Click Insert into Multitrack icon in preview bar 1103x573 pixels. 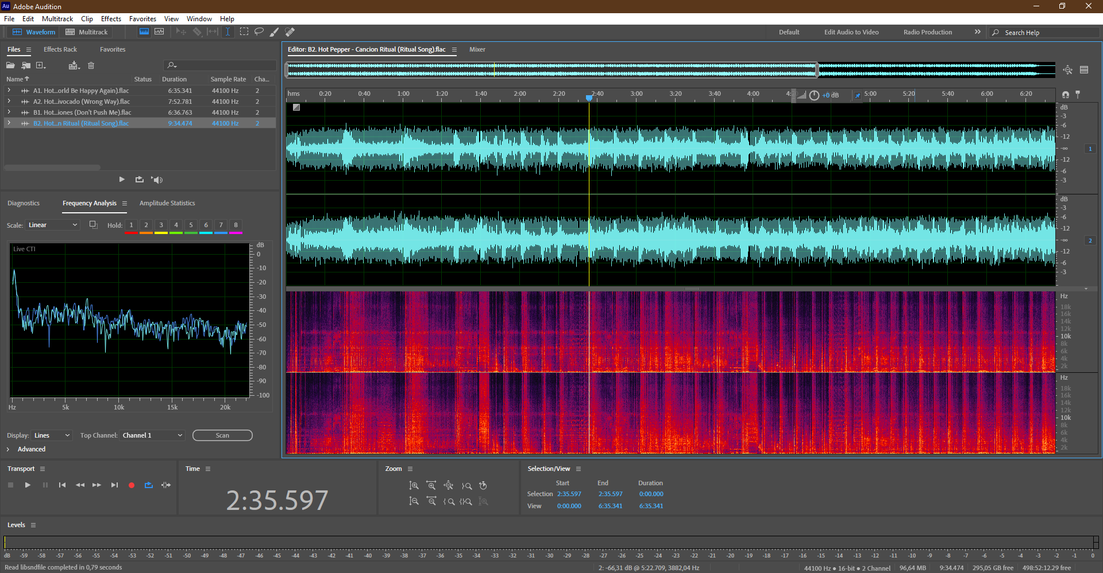point(139,180)
